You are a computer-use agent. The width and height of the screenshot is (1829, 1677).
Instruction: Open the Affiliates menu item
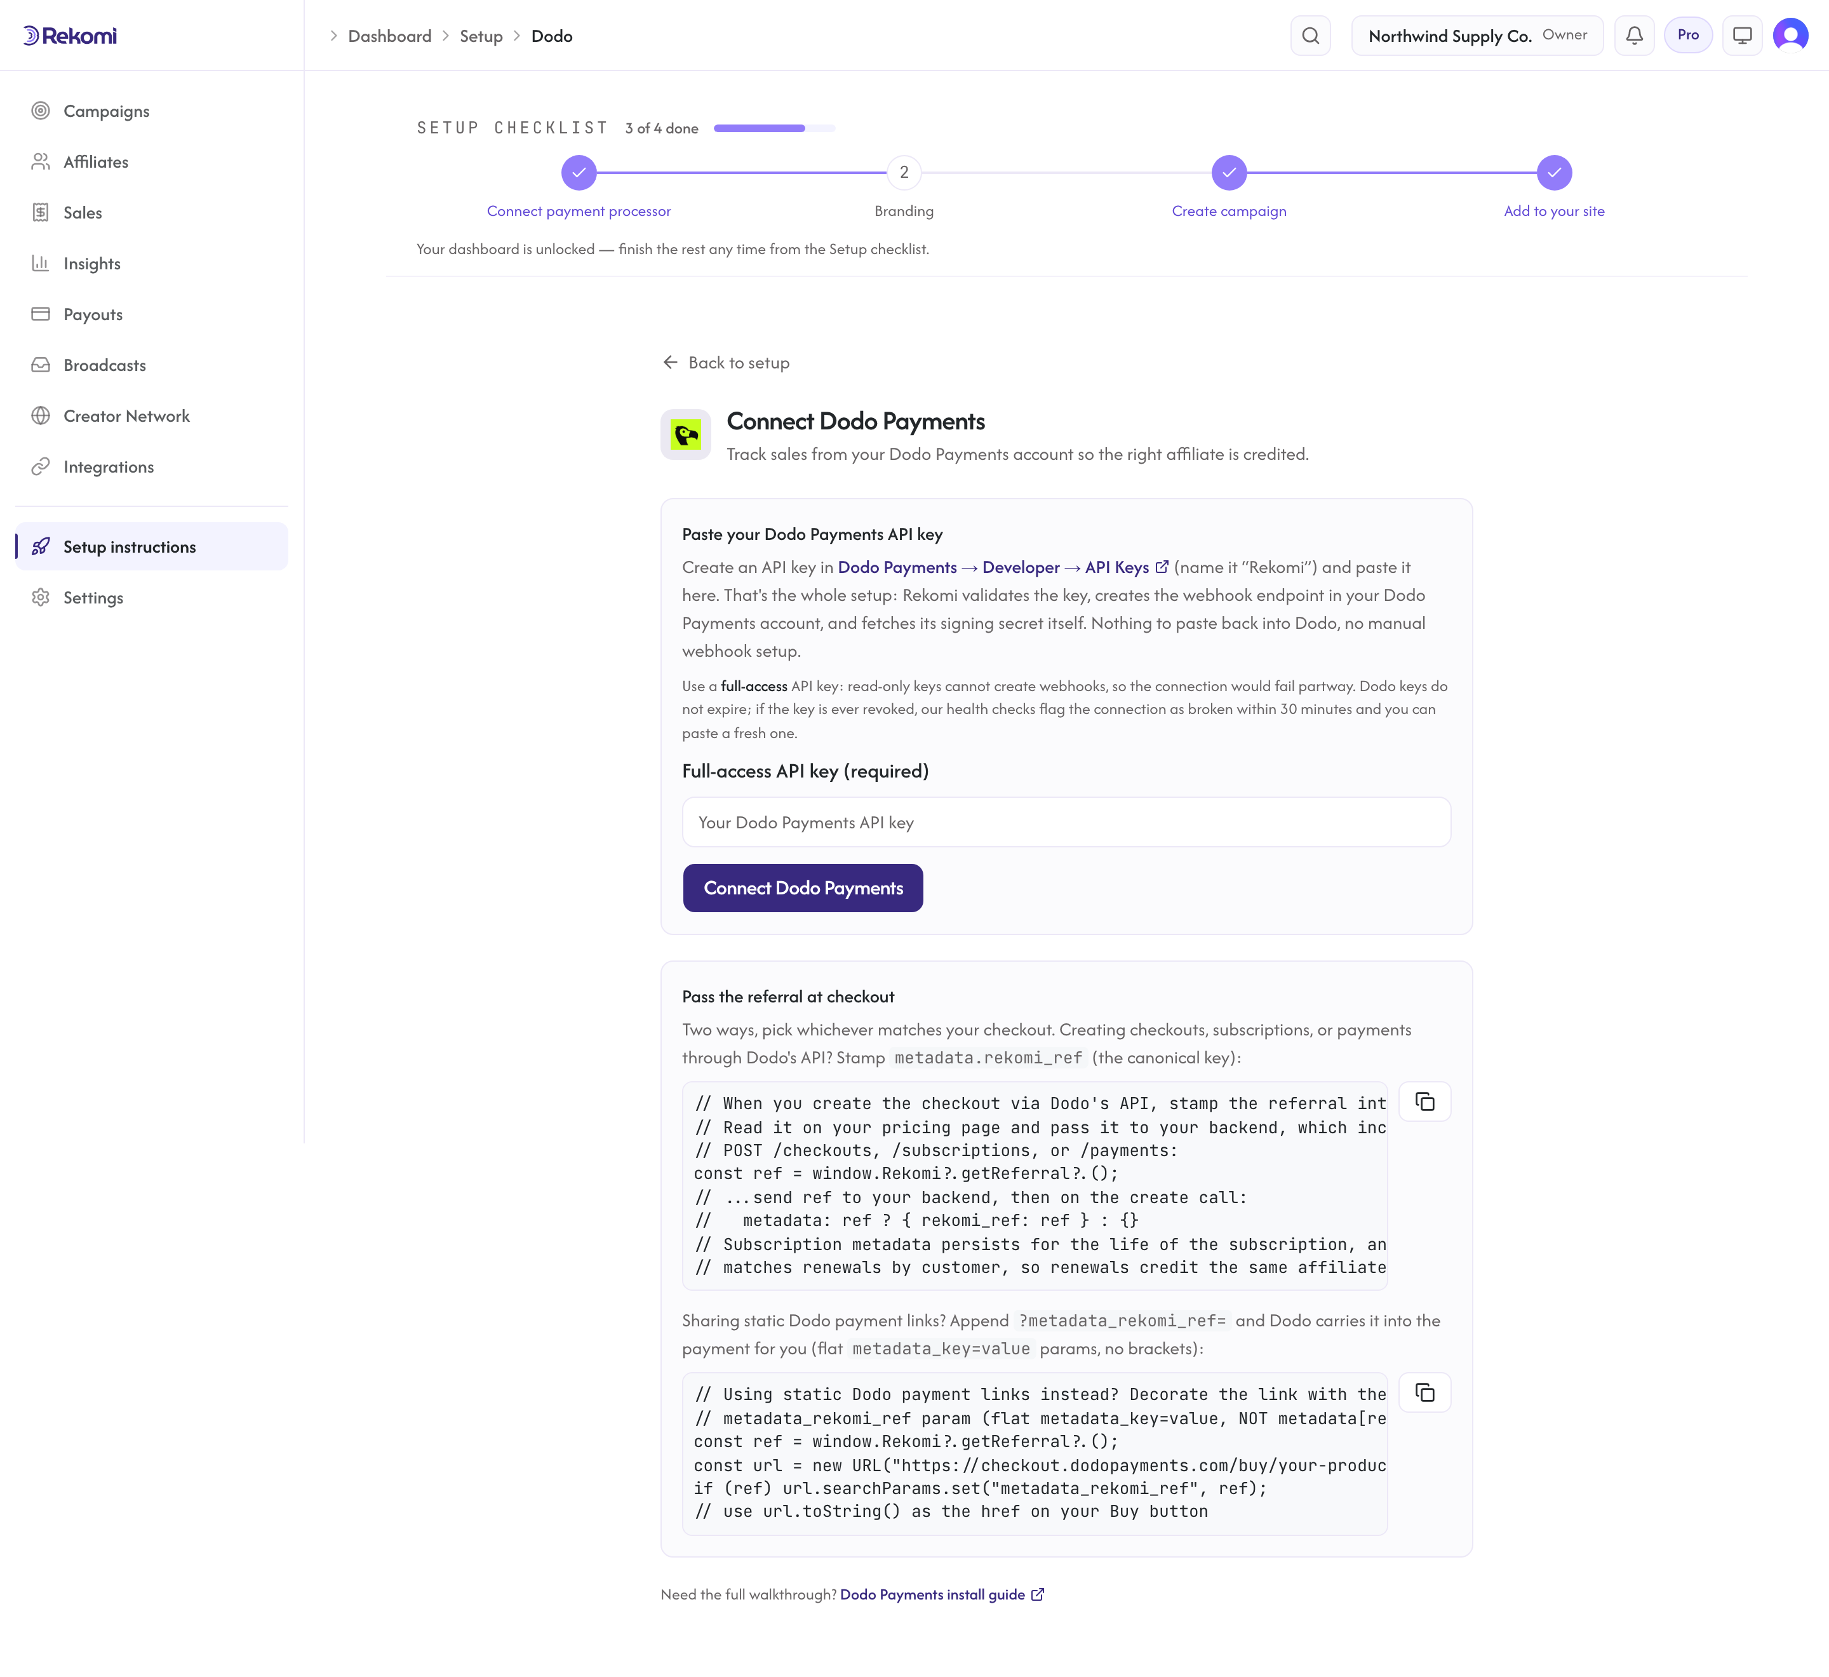152,161
